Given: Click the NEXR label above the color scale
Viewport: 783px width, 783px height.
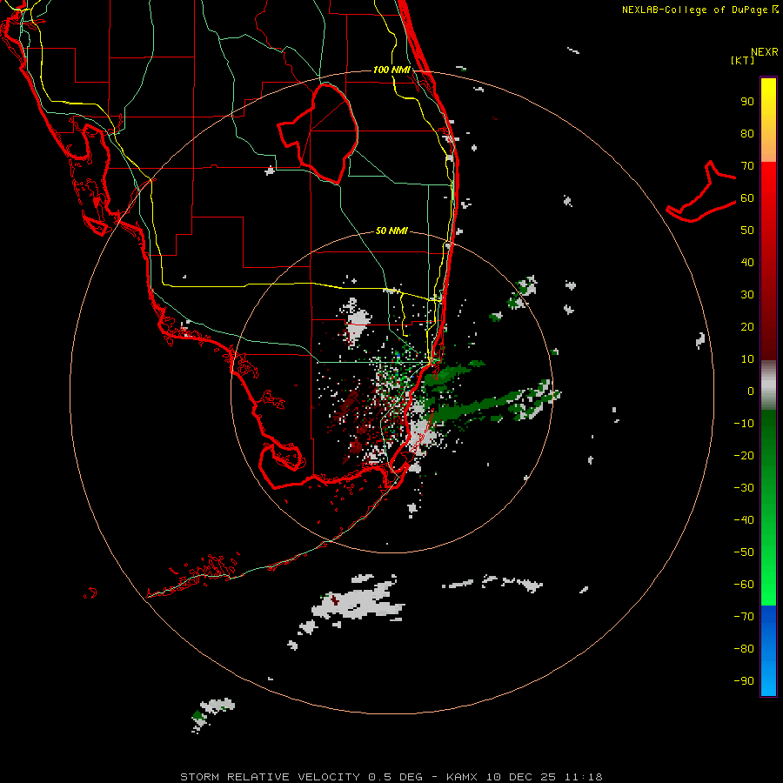Looking at the screenshot, I should (764, 52).
